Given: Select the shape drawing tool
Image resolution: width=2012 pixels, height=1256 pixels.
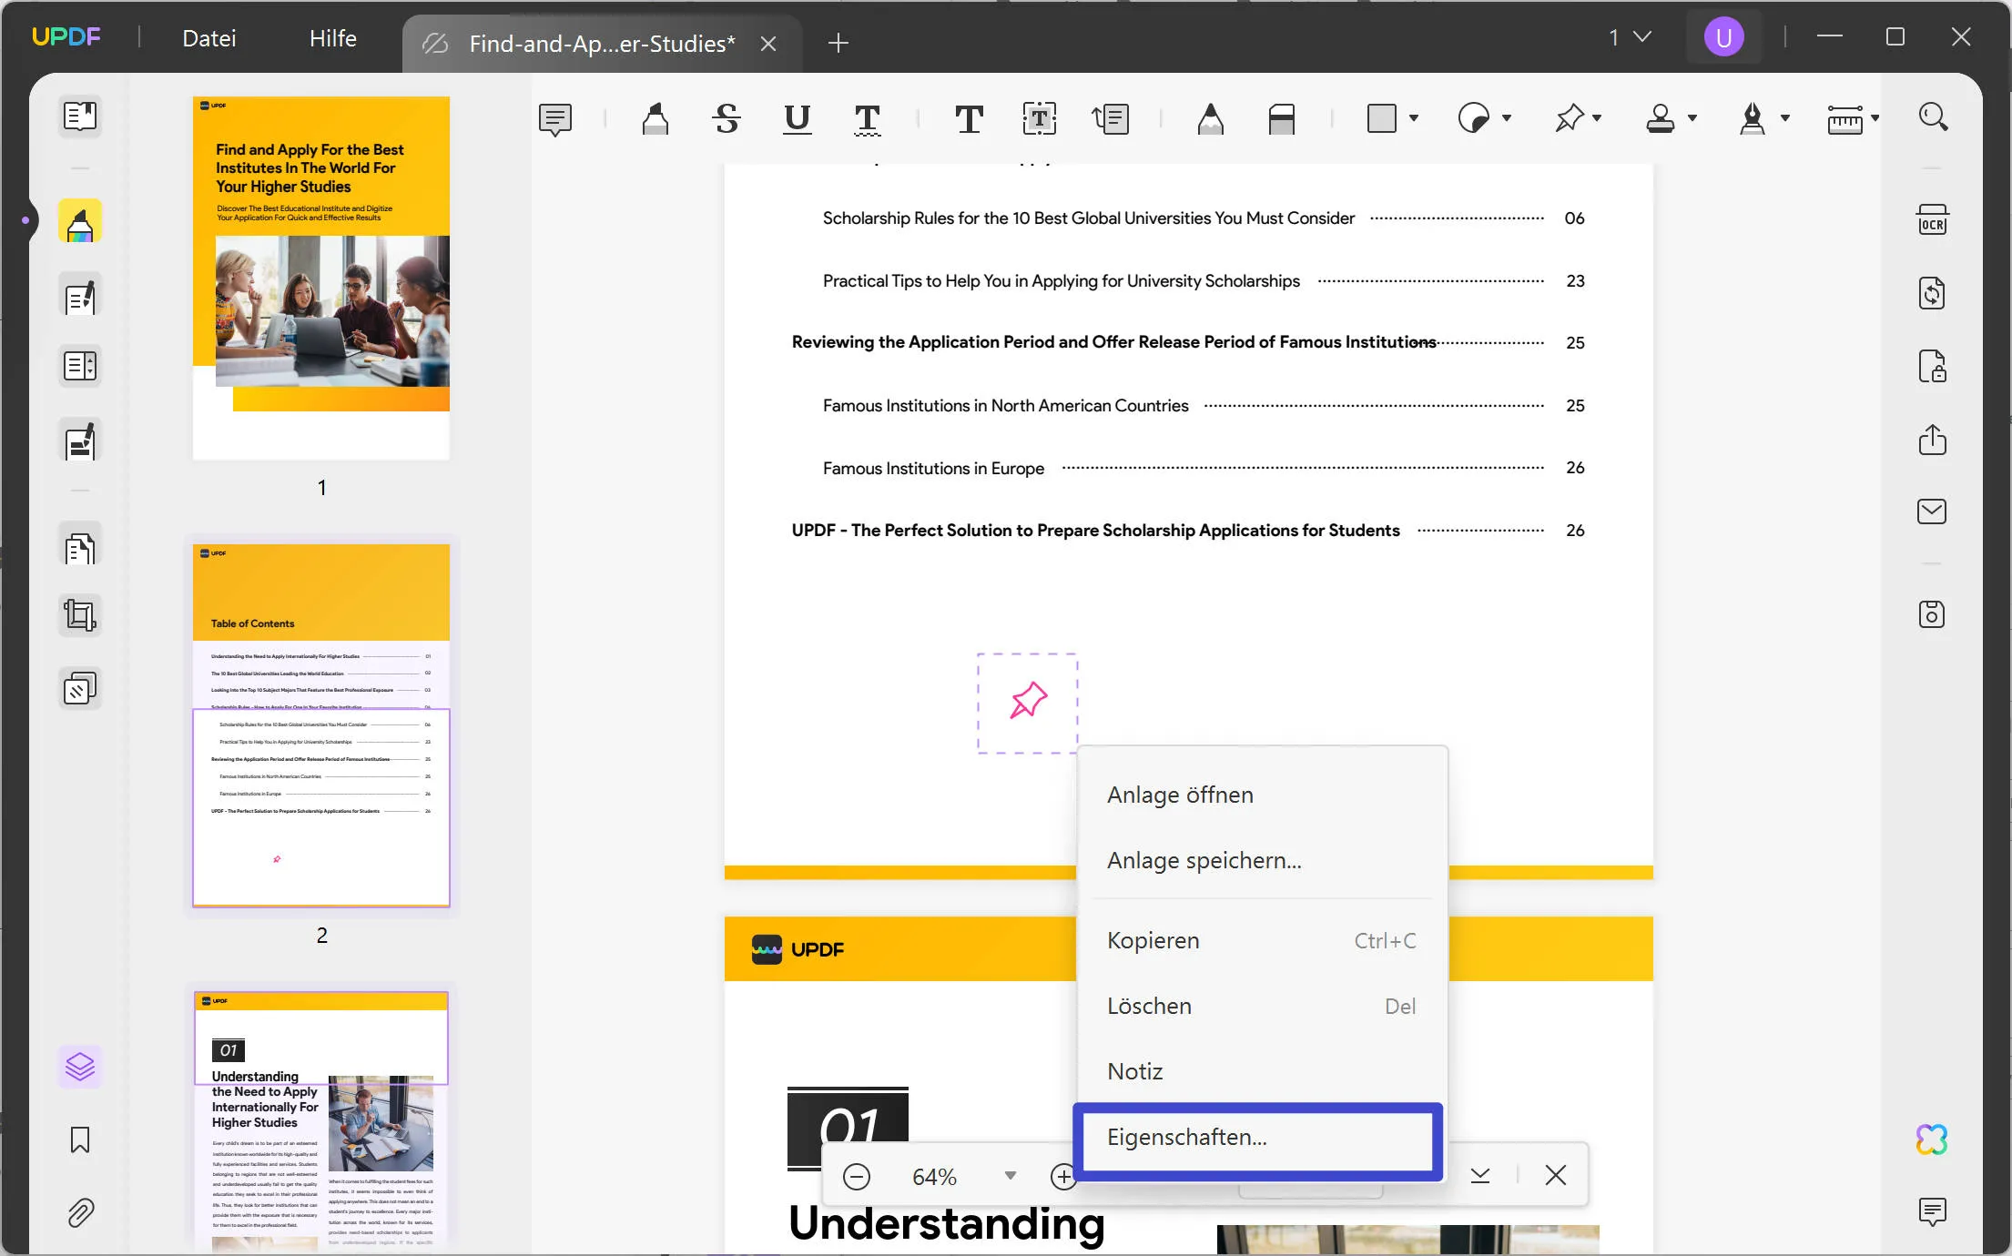Looking at the screenshot, I should click(x=1382, y=118).
